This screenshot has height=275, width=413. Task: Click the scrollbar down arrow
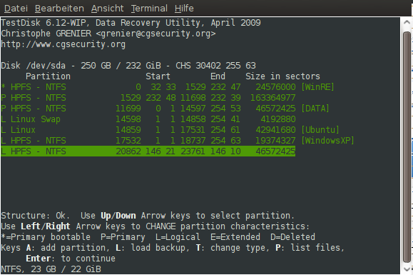407,269
